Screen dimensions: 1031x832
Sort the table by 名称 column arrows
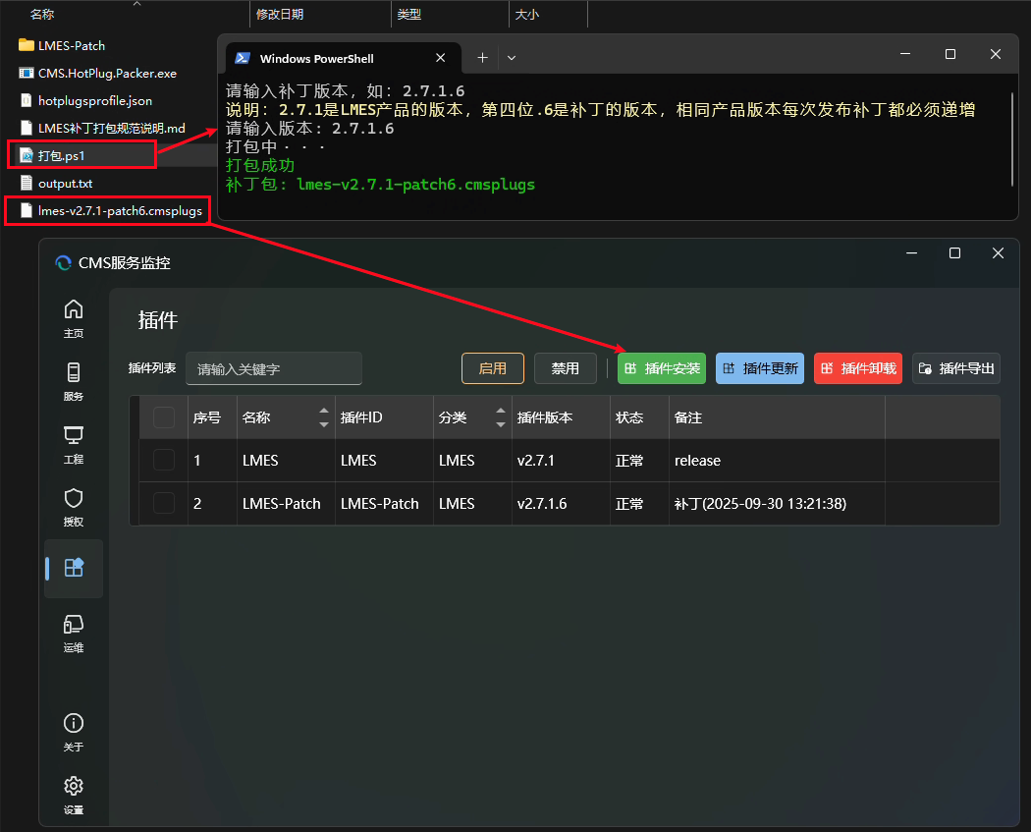pos(324,417)
